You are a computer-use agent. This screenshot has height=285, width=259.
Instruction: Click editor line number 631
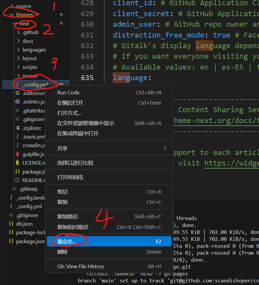pyautogui.click(x=87, y=35)
